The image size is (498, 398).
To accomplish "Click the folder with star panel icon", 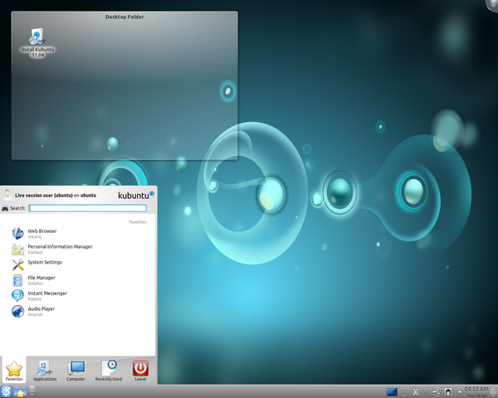I will [x=20, y=391].
